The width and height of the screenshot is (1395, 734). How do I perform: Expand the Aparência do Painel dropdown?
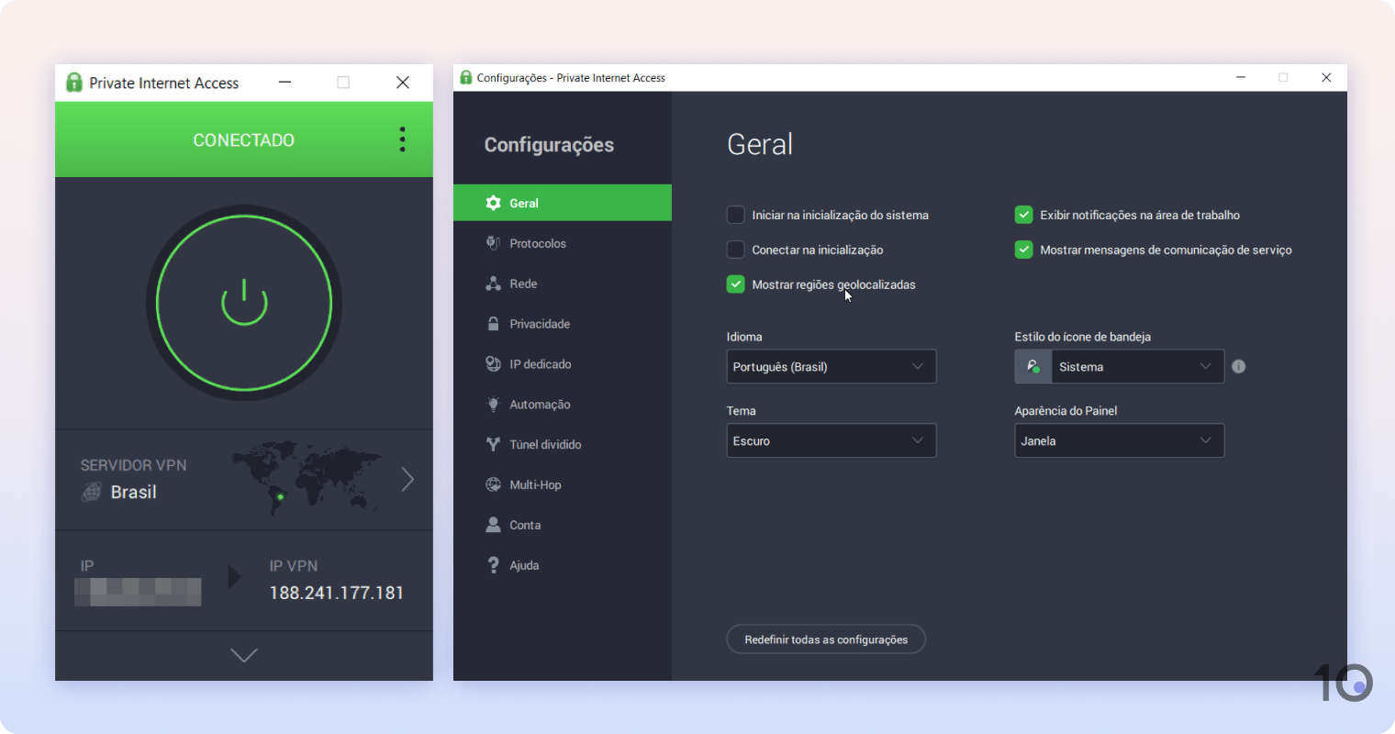coord(1119,440)
